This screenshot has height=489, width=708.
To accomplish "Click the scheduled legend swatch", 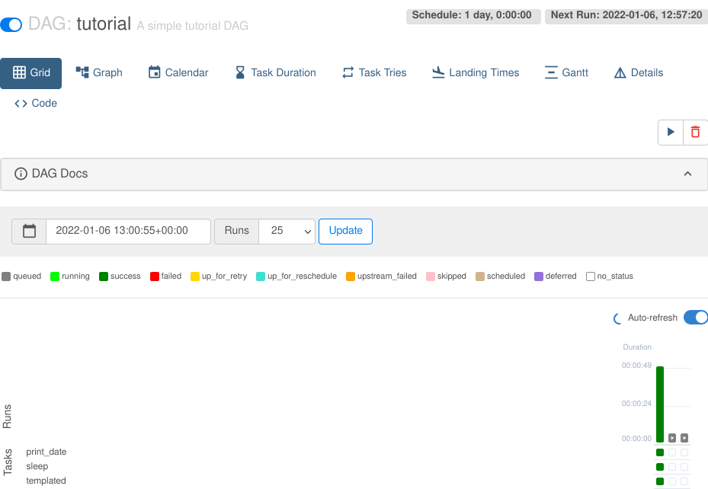I will tap(480, 276).
